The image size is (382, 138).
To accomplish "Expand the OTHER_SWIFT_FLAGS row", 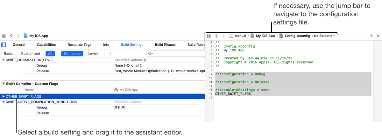I will pyautogui.click(x=4, y=96).
